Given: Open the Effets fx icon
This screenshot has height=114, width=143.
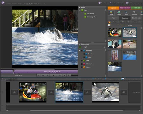Looking at the screenshot, I should click(126, 13).
